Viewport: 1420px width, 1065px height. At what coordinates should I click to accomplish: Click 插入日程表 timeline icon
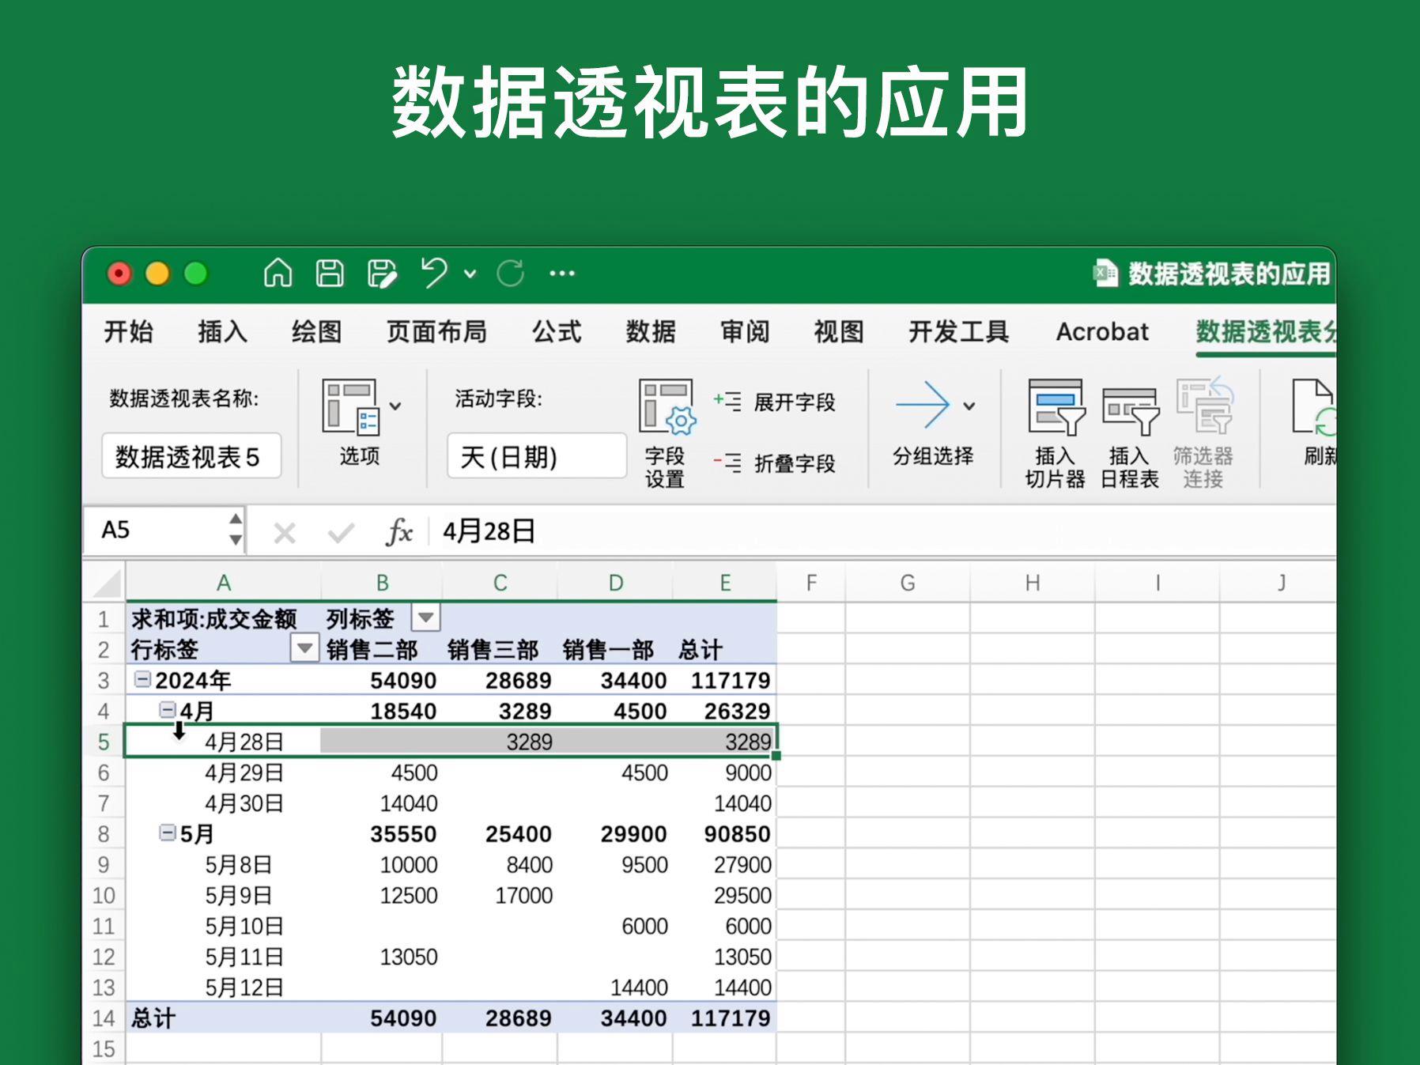point(1130,433)
